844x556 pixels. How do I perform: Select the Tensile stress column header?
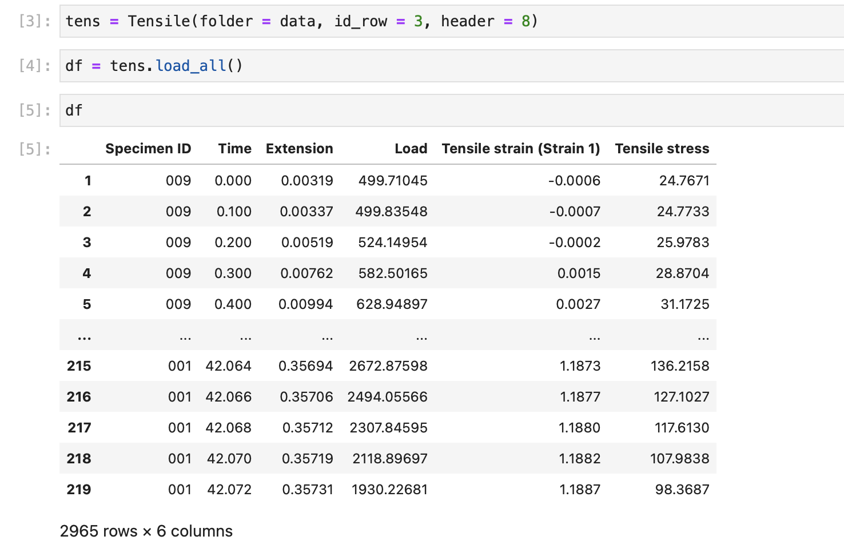pos(662,149)
